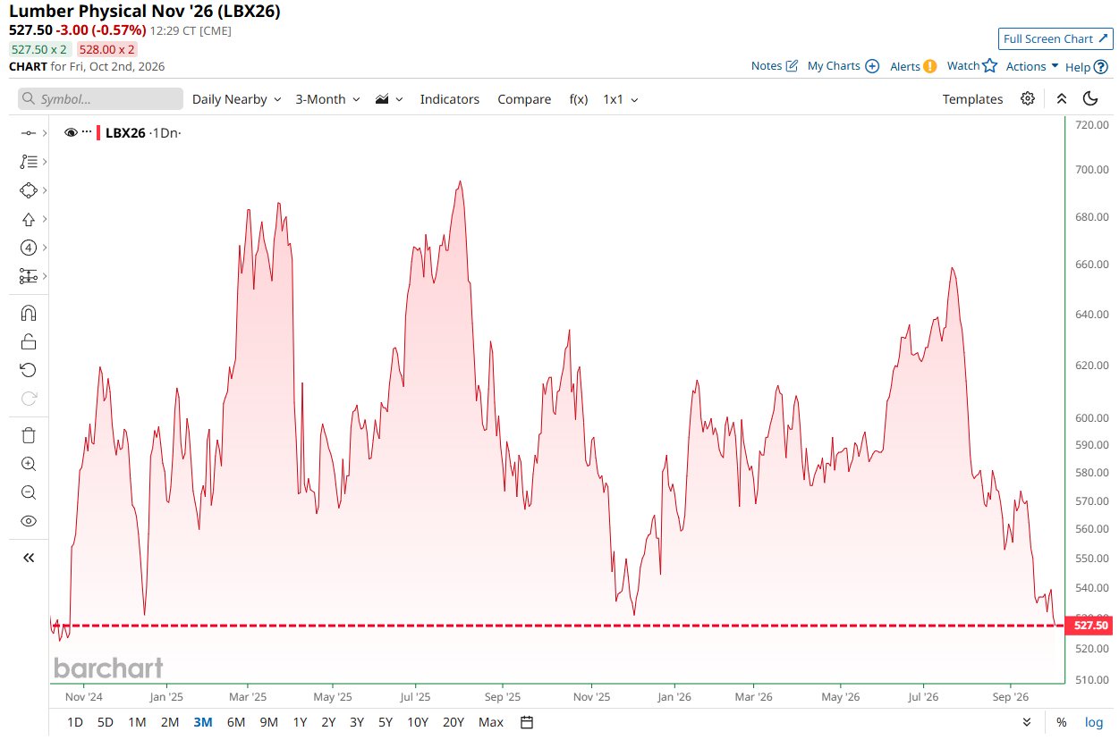The image size is (1119, 740).
Task: Delete drawings with the trash icon
Action: pyautogui.click(x=28, y=435)
